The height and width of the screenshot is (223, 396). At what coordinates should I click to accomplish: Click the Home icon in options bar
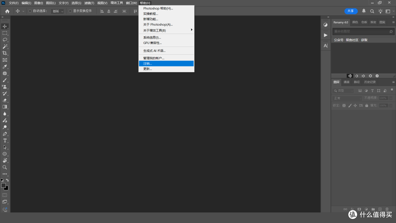(x=7, y=11)
